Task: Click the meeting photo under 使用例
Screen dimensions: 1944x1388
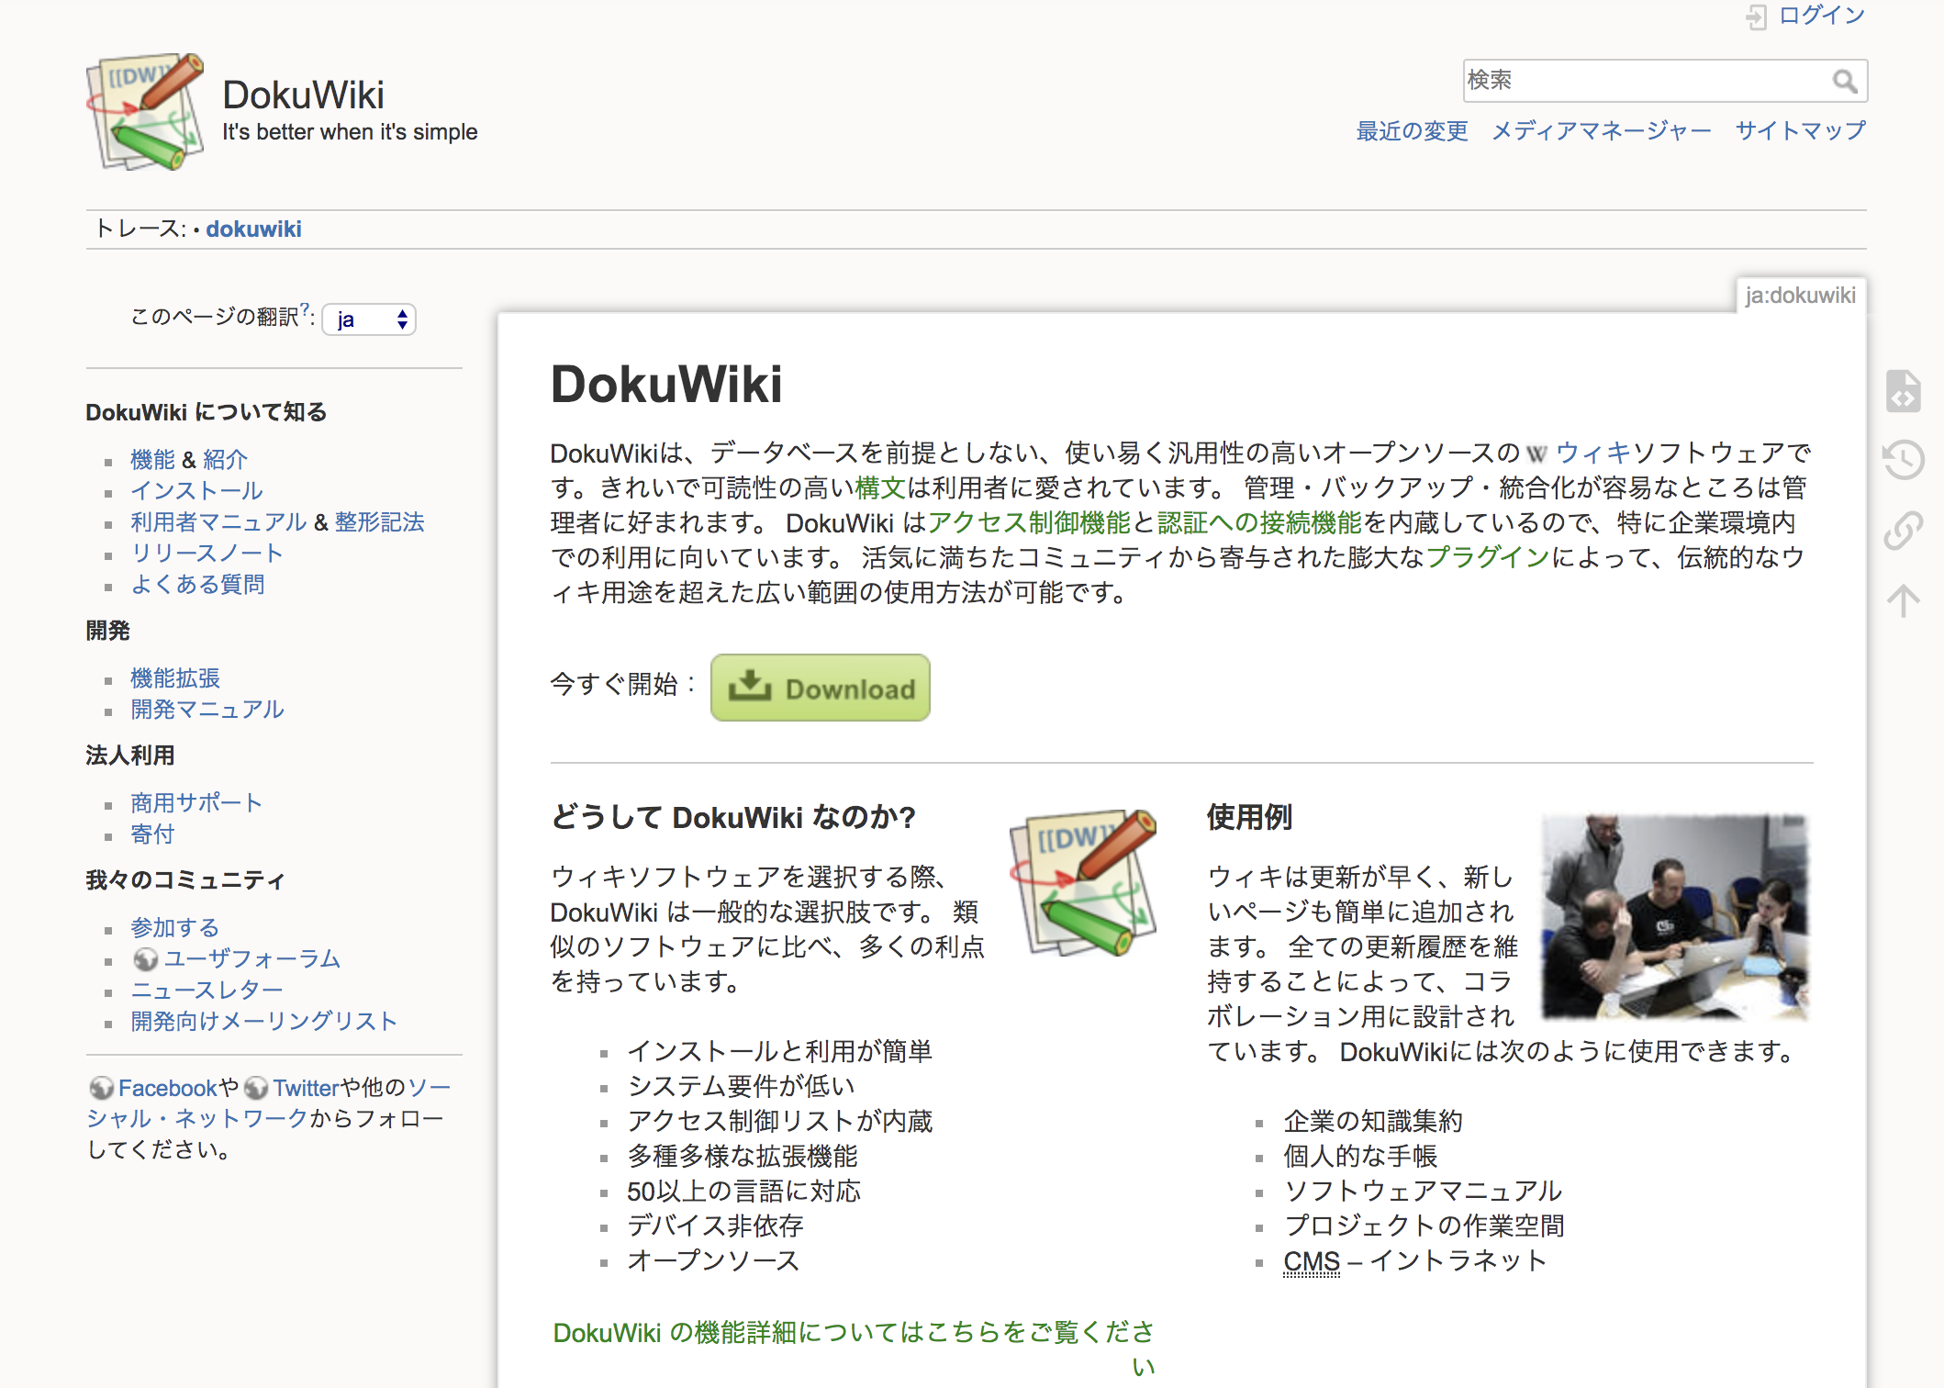Action: click(1675, 917)
